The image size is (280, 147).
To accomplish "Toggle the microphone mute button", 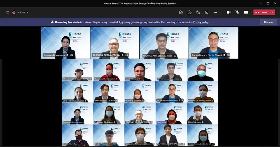I will pyautogui.click(x=237, y=12).
